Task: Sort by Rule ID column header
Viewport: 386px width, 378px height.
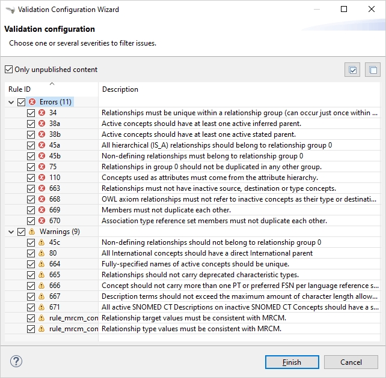Action: coord(51,89)
